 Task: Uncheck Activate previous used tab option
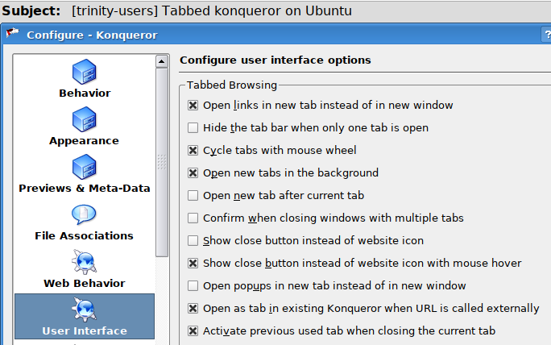tap(193, 330)
